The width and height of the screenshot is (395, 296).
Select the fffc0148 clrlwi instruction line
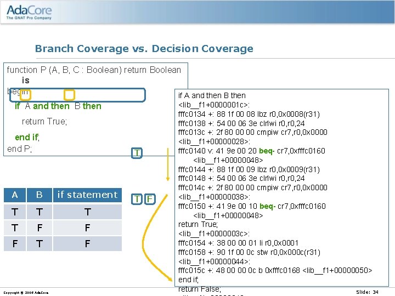pyautogui.click(x=241, y=179)
